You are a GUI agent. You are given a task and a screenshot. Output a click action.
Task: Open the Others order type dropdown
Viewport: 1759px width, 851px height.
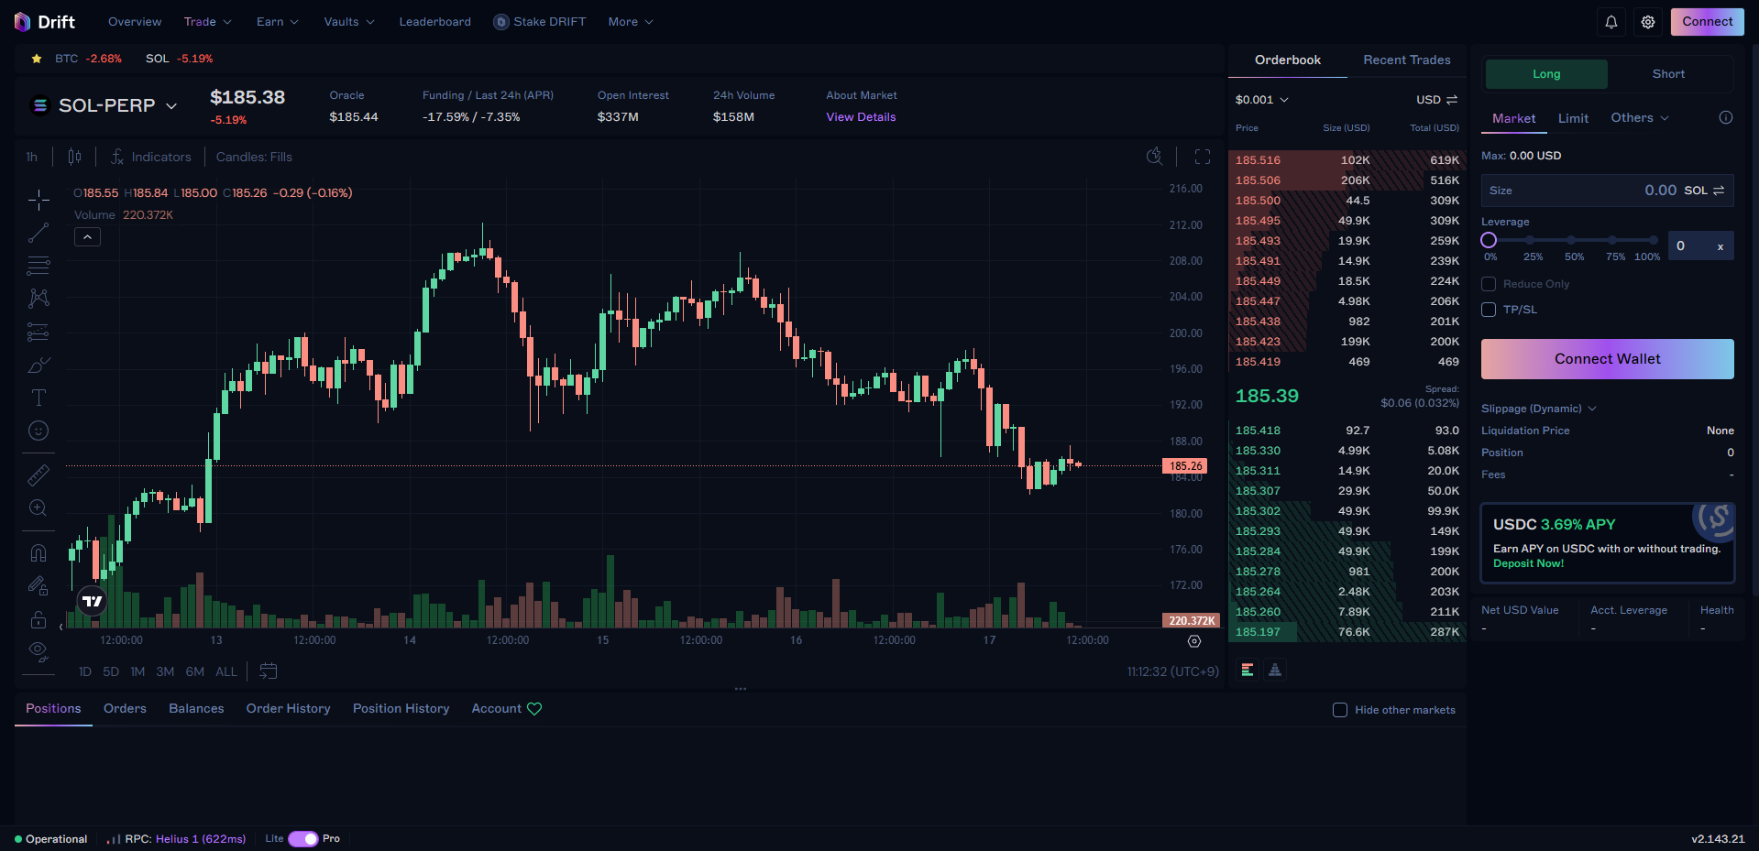1639,118
